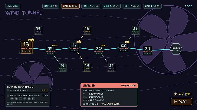Click the Hall B stars progress bar
This screenshot has width=197, height=110.
pyautogui.click(x=29, y=93)
